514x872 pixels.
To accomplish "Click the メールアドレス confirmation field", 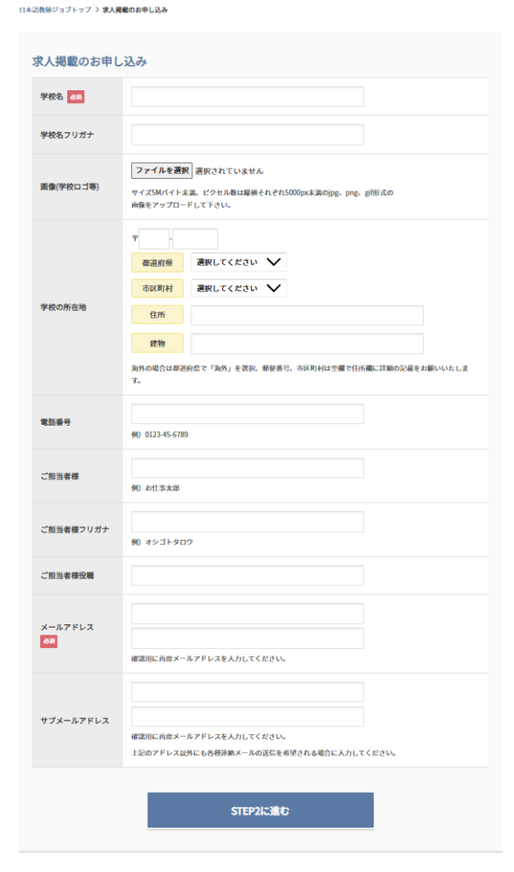I will 247,638.
